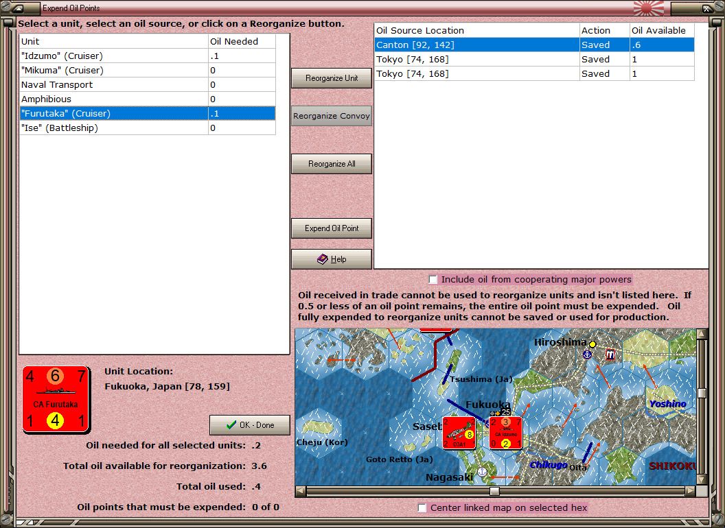Click the Reorganize Convoy button

pyautogui.click(x=332, y=116)
